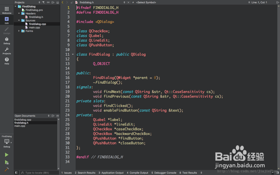Toggle the left sidebar visibility
280x175 pixels.
point(17,172)
